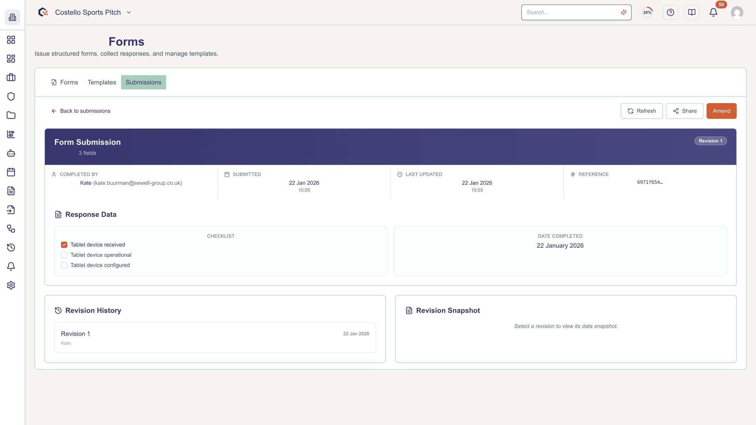Open the shield compliance icon in sidebar
The image size is (756, 425).
click(11, 96)
